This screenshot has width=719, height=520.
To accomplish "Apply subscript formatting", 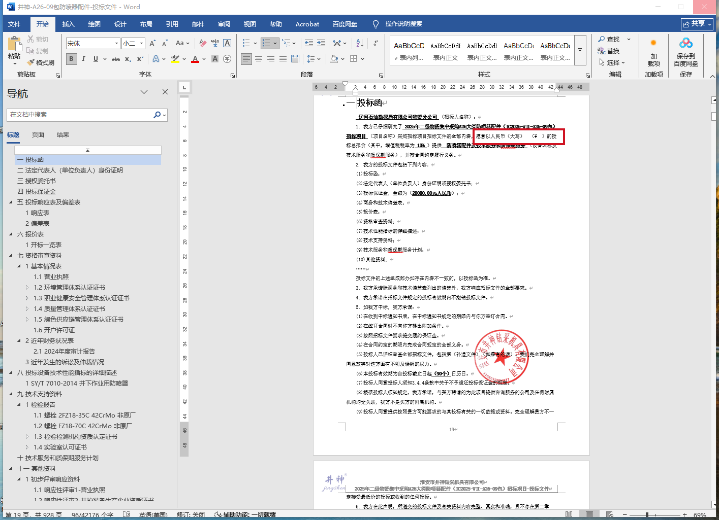I will 128,59.
